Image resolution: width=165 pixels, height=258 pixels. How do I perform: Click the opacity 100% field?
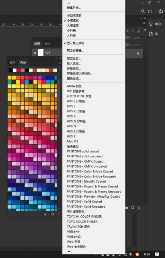pos(137,38)
